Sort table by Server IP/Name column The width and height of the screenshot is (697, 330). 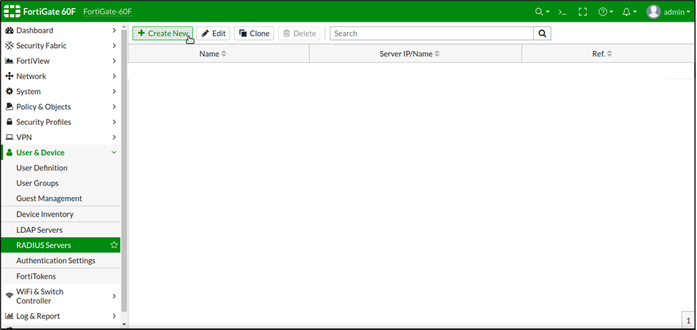pyautogui.click(x=409, y=54)
